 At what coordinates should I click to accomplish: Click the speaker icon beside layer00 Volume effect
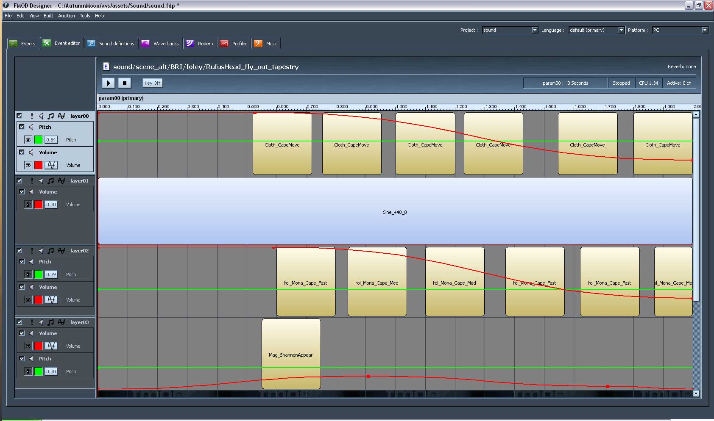tap(31, 152)
